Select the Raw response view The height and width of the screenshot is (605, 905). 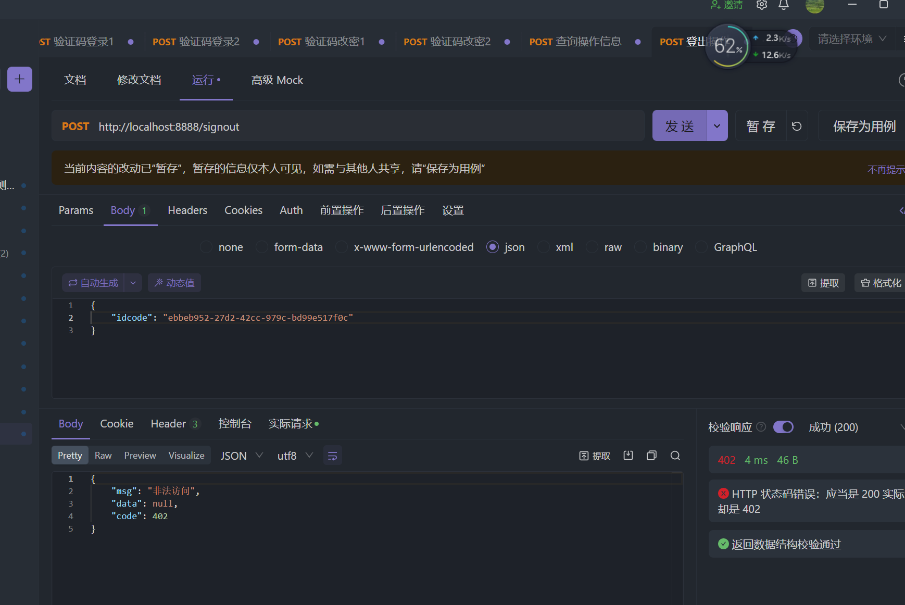click(103, 456)
